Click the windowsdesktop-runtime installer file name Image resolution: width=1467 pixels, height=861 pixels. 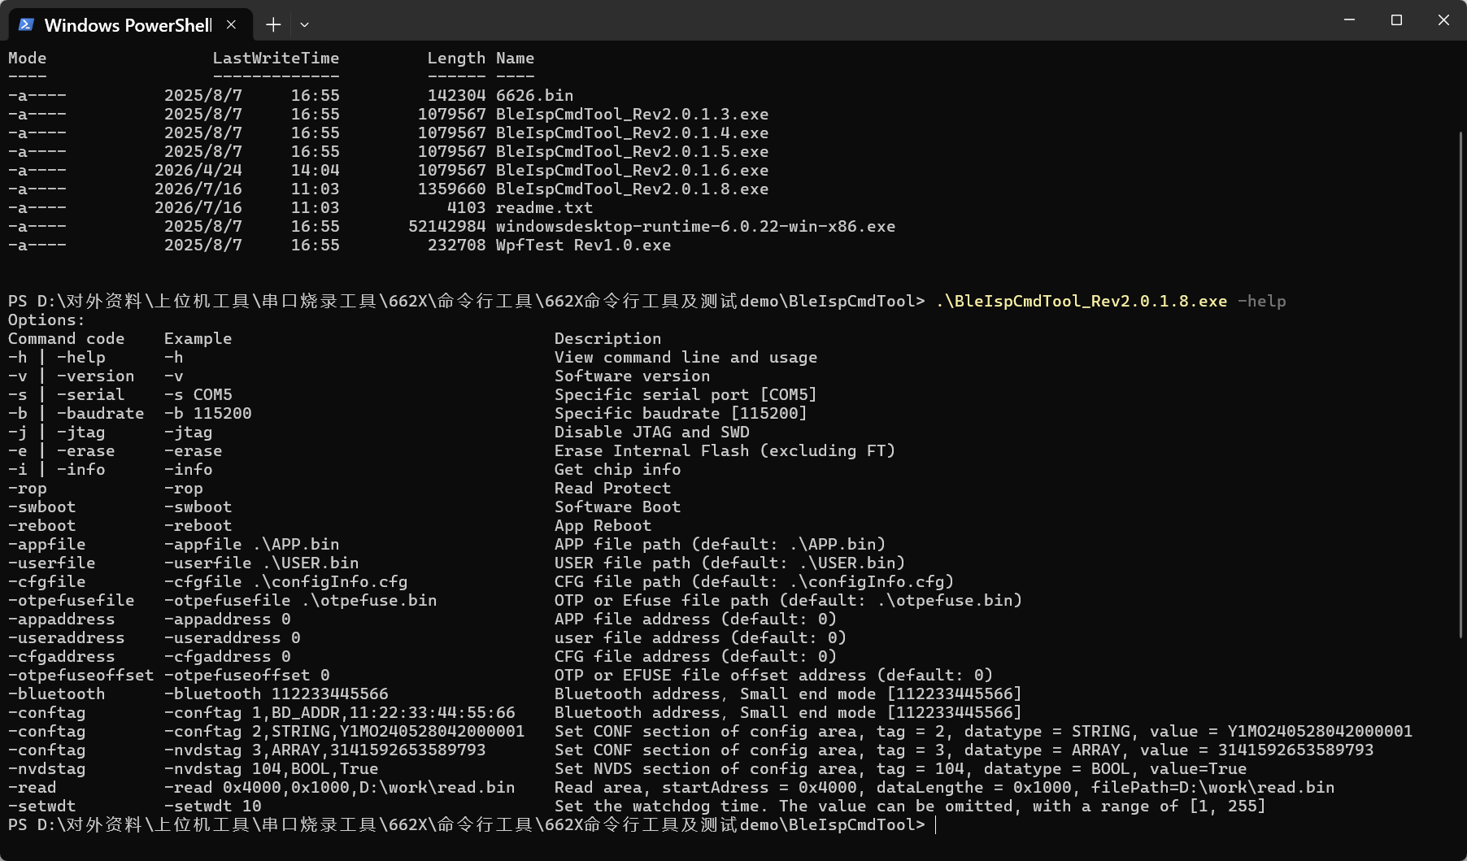695,226
